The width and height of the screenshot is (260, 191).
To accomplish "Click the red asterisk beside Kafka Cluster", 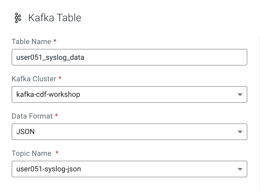I will click(60, 78).
